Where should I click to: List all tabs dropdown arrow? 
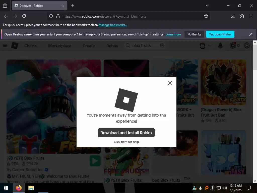(x=207, y=6)
